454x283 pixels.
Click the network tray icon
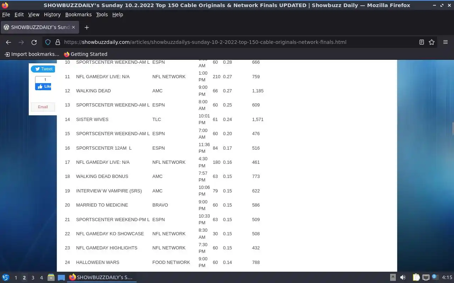click(x=426, y=277)
